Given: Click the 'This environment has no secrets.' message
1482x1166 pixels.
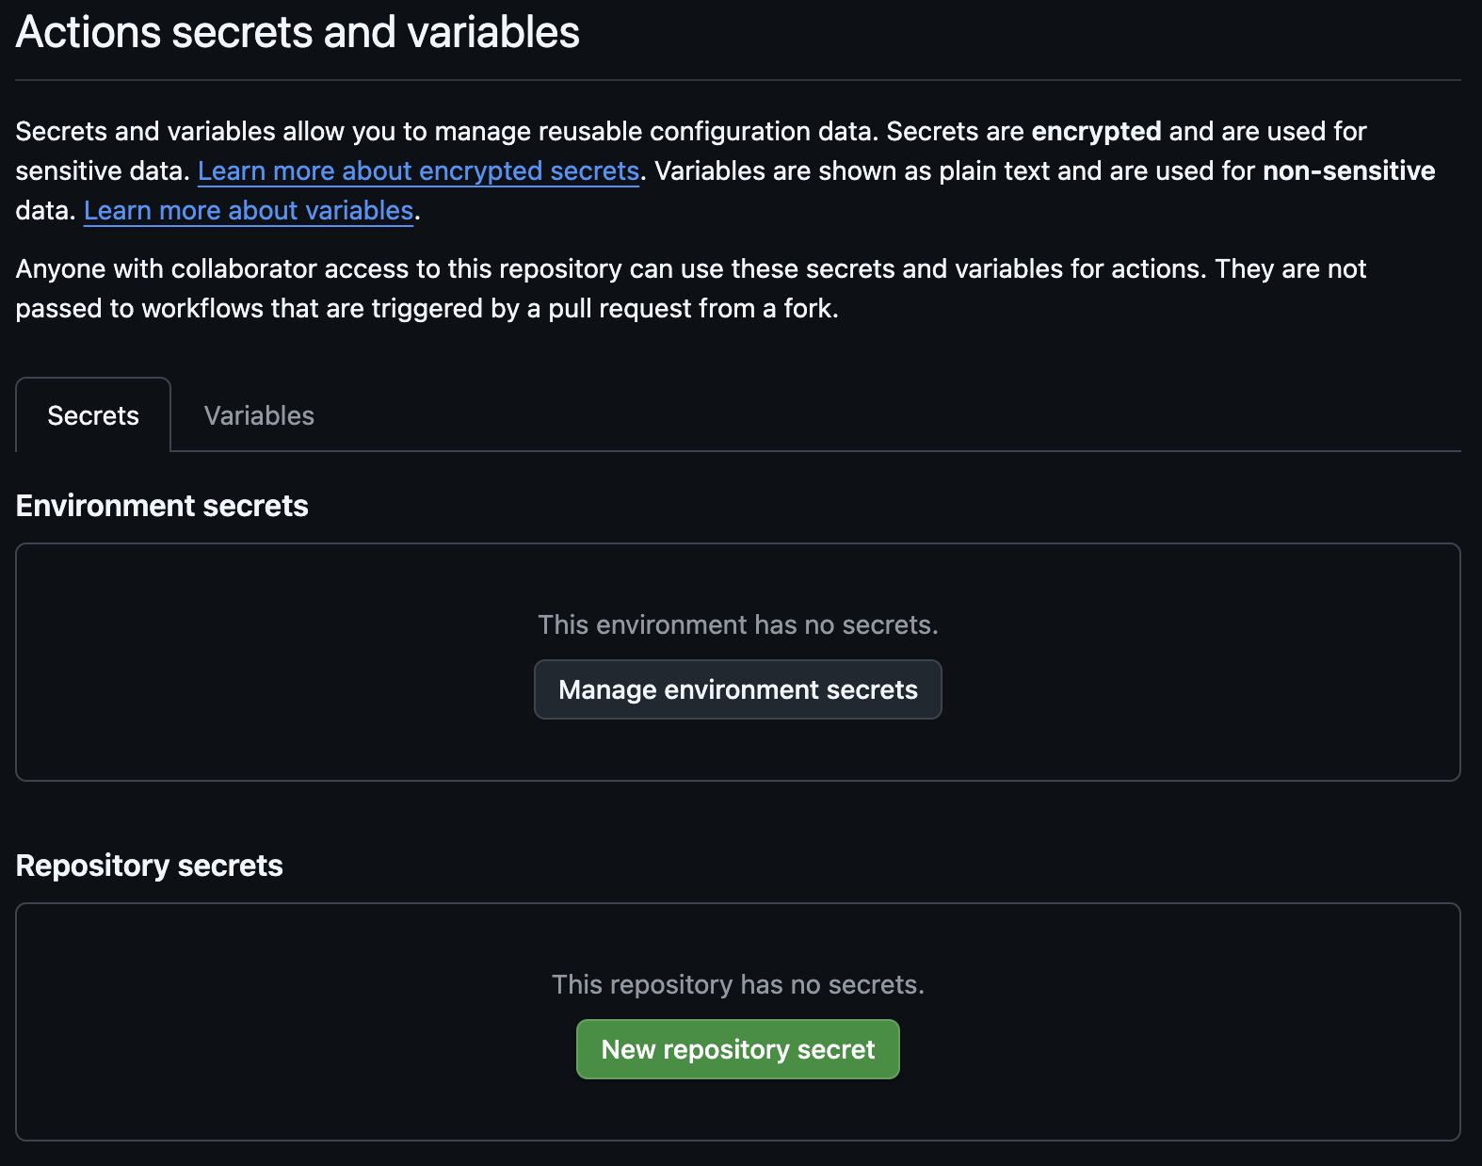Looking at the screenshot, I should 737,624.
